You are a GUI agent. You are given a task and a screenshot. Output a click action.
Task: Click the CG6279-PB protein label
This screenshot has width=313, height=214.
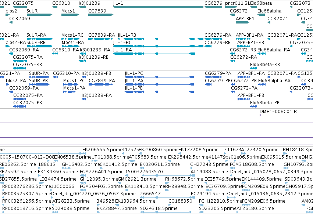(218, 81)
